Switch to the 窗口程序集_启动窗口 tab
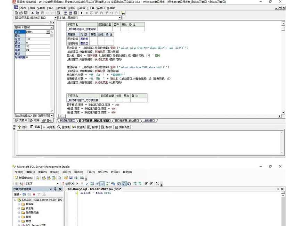This screenshot has width=297, height=226. click(x=126, y=120)
